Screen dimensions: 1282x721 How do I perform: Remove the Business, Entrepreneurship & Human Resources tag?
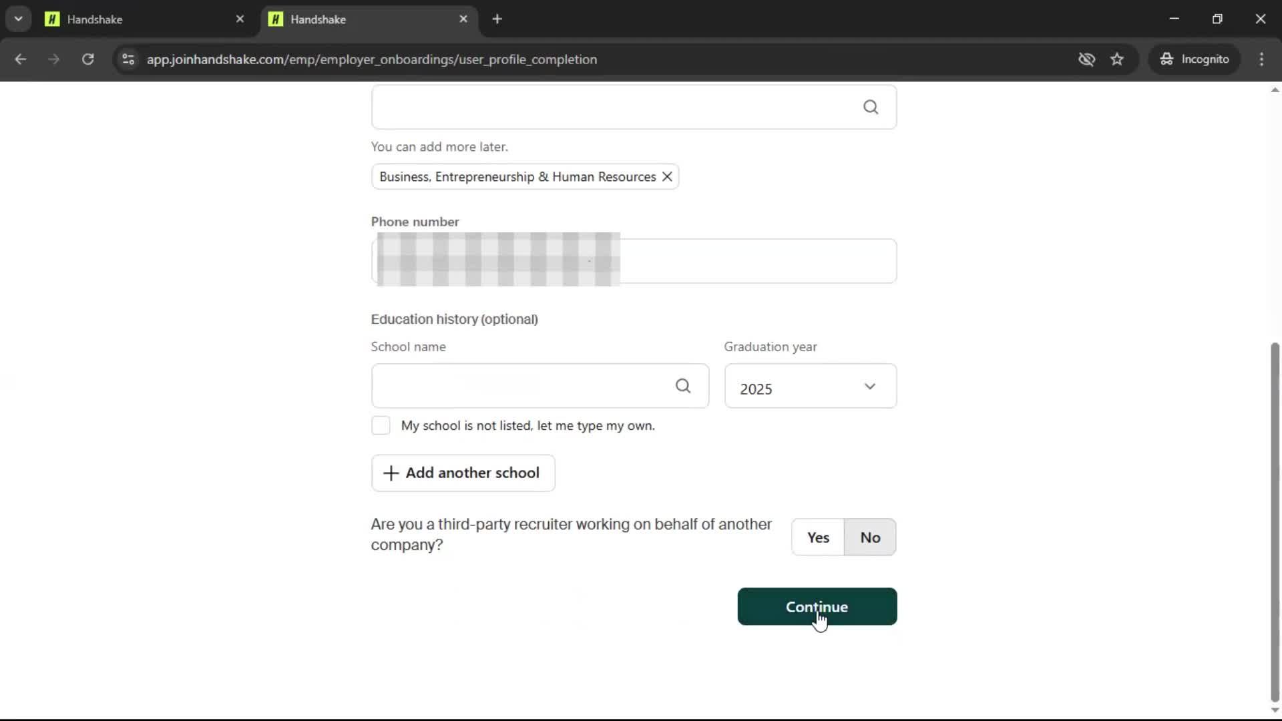667,177
